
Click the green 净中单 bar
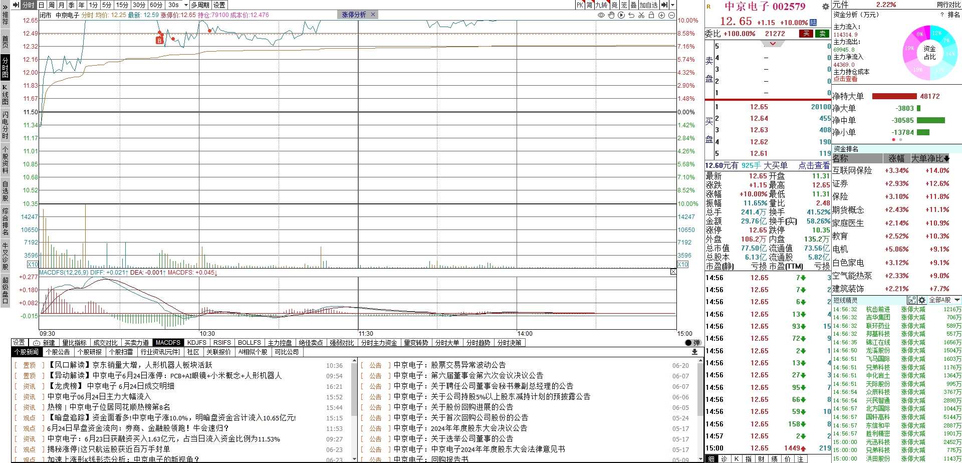(x=931, y=120)
